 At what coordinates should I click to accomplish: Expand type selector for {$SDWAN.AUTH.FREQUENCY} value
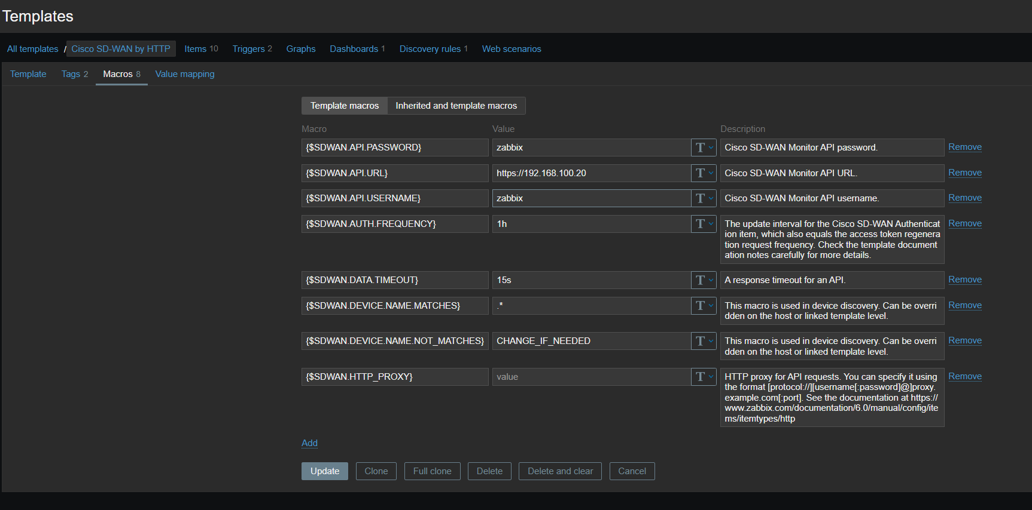704,224
